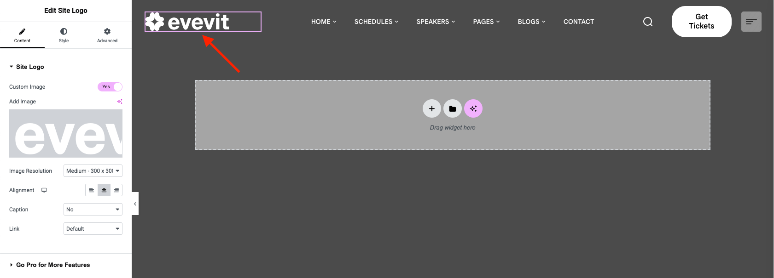Click the Get Tickets button
The width and height of the screenshot is (774, 278).
pos(701,22)
